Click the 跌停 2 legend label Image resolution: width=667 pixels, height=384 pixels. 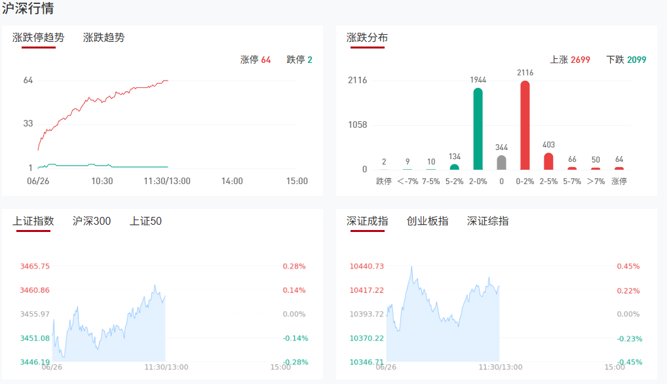coord(299,60)
